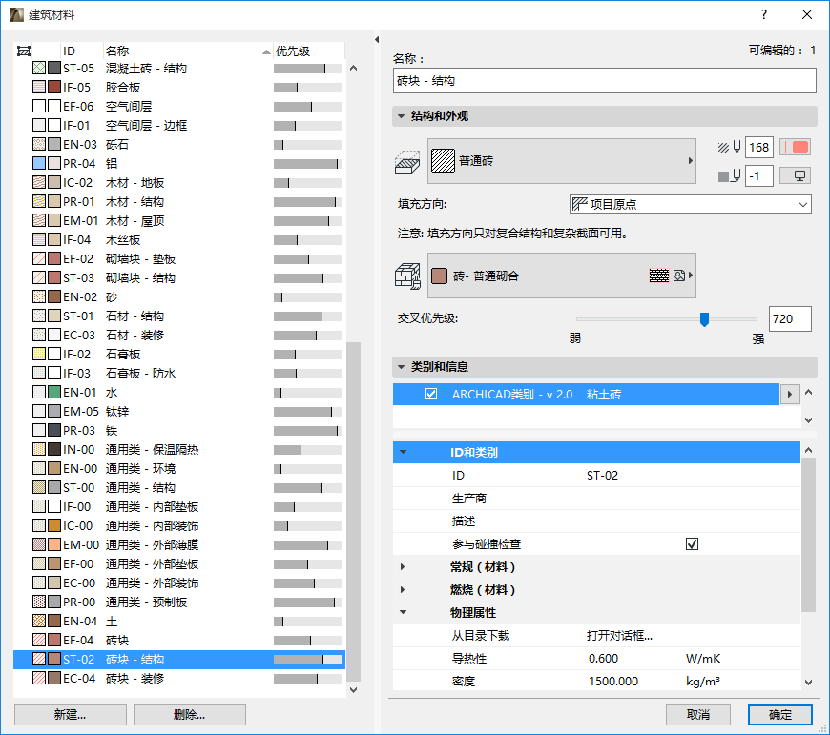This screenshot has width=830, height=735.
Task: Click the fill icon of 通用类 - 外部薄膜
Action: (x=39, y=544)
